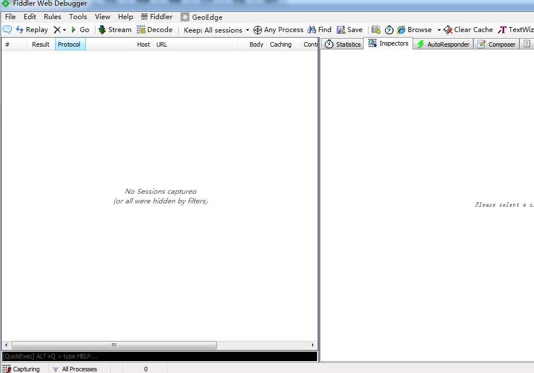This screenshot has height=373, width=534.
Task: Click the session list scroll right arrow
Action: click(x=313, y=345)
